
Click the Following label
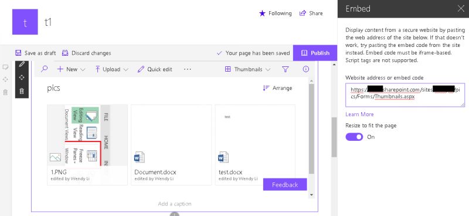[280, 13]
